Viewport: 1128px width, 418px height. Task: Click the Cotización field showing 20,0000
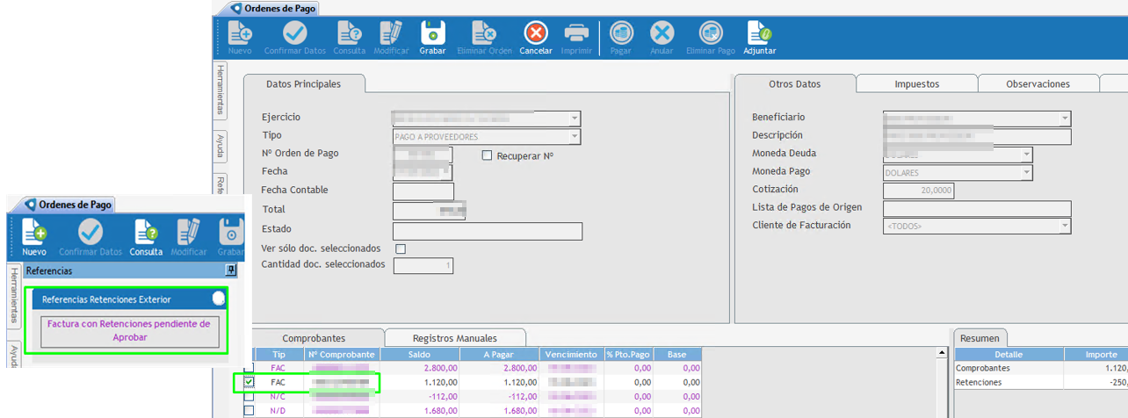918,191
